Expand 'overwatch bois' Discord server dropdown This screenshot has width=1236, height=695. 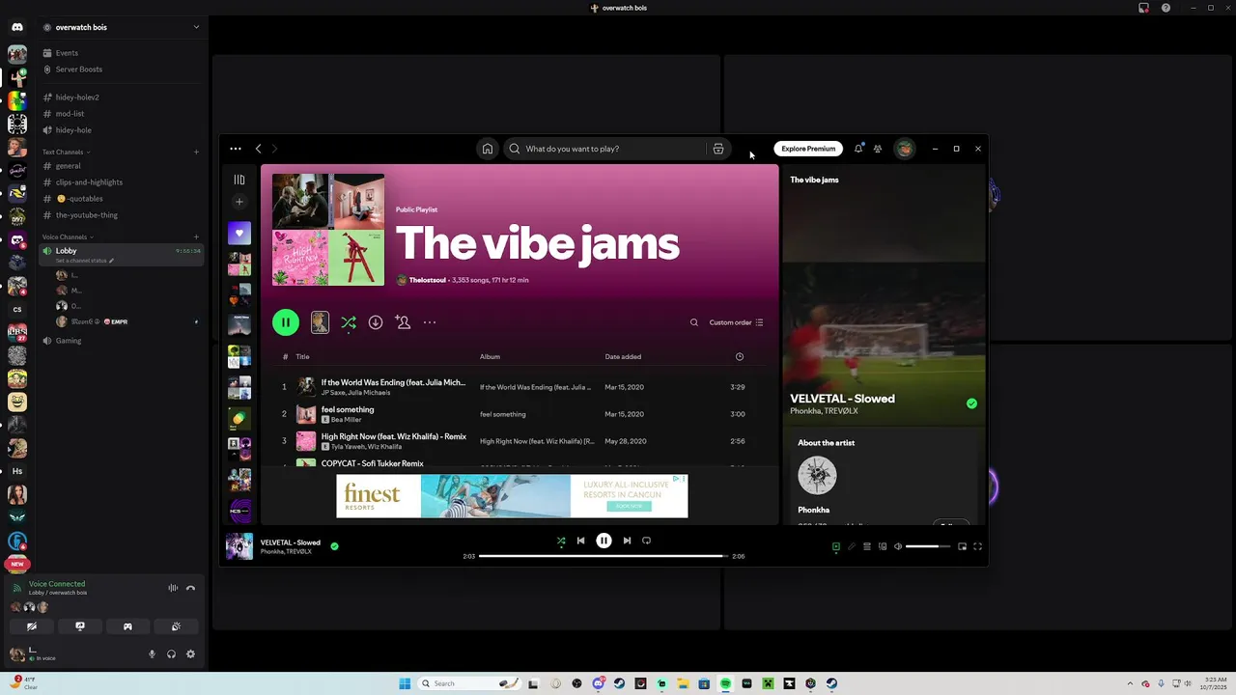196,27
